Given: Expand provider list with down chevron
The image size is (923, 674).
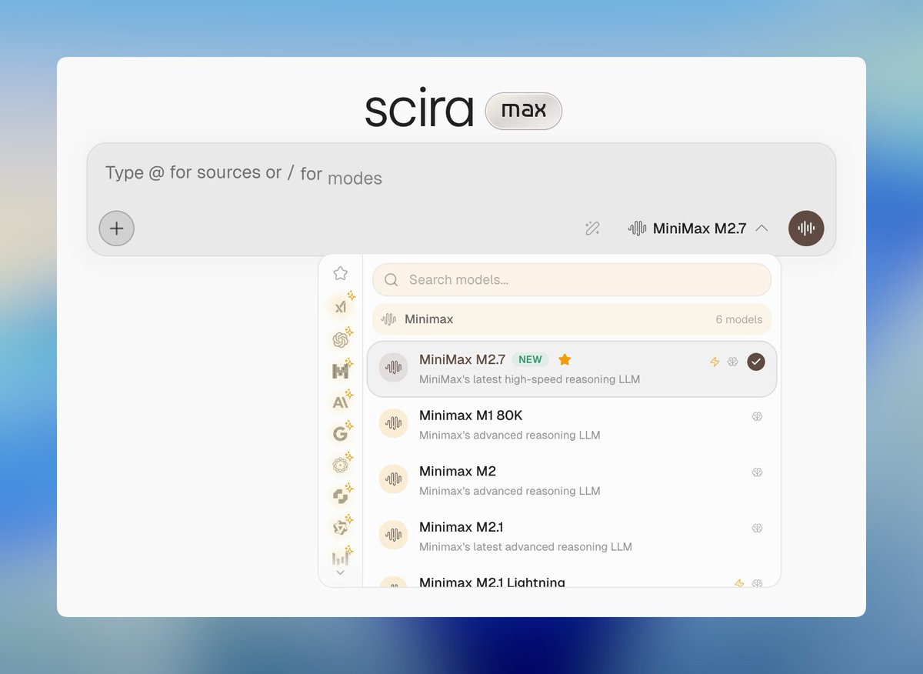Looking at the screenshot, I should tap(340, 572).
